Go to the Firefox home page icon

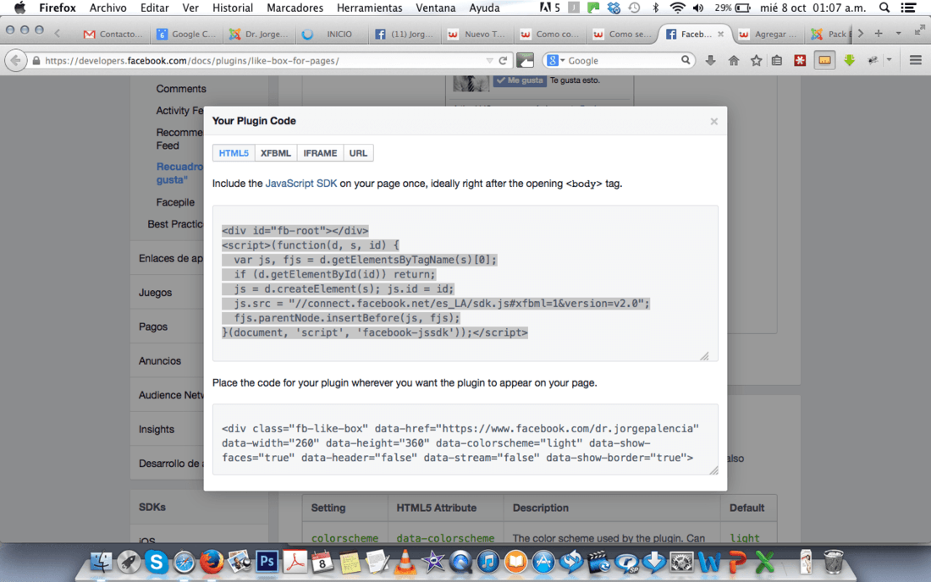(734, 61)
